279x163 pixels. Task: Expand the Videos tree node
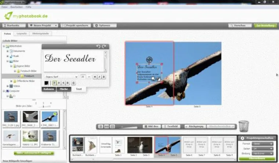click(7, 86)
